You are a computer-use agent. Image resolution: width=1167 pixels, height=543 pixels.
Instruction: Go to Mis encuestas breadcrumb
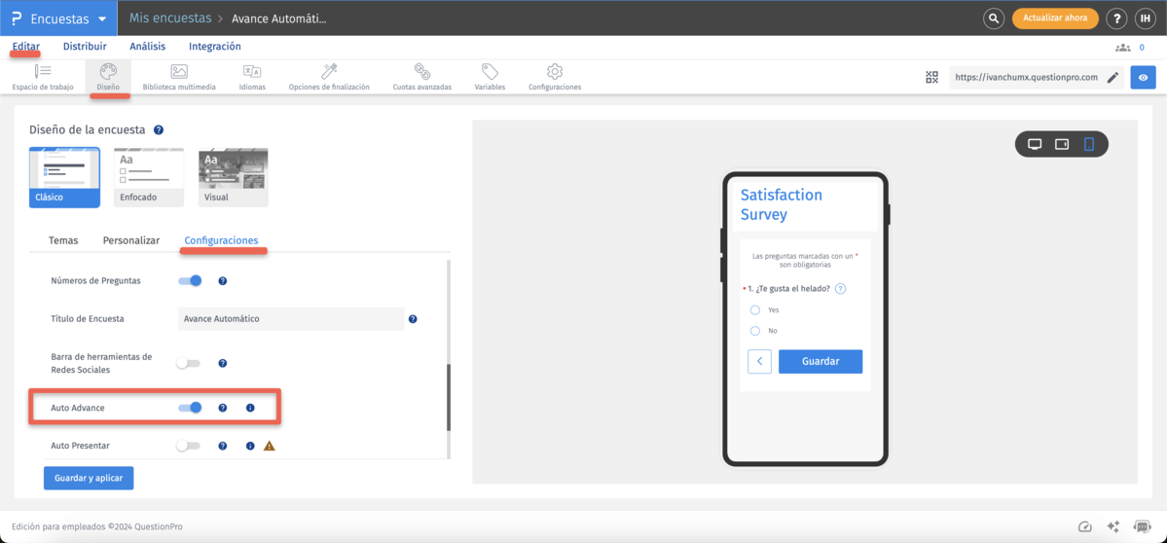click(171, 18)
